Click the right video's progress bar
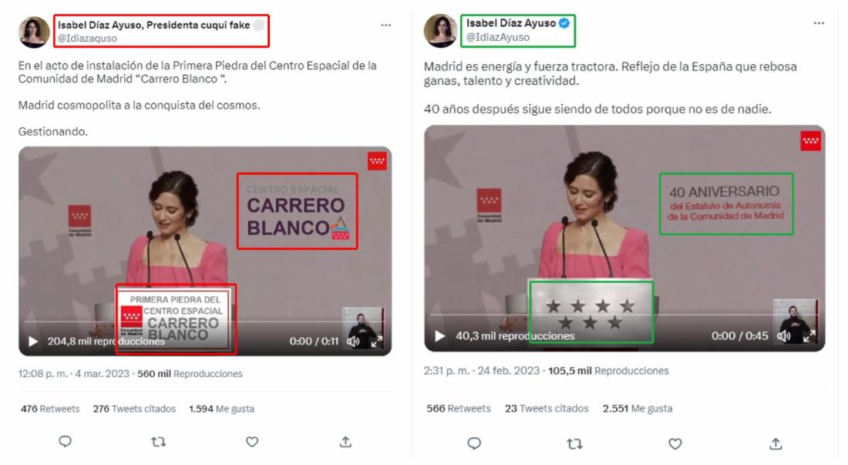This screenshot has width=848, height=465. coord(624,314)
